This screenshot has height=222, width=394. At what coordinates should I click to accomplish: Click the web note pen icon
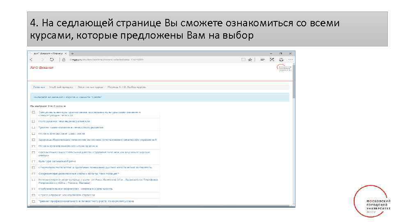point(272,60)
